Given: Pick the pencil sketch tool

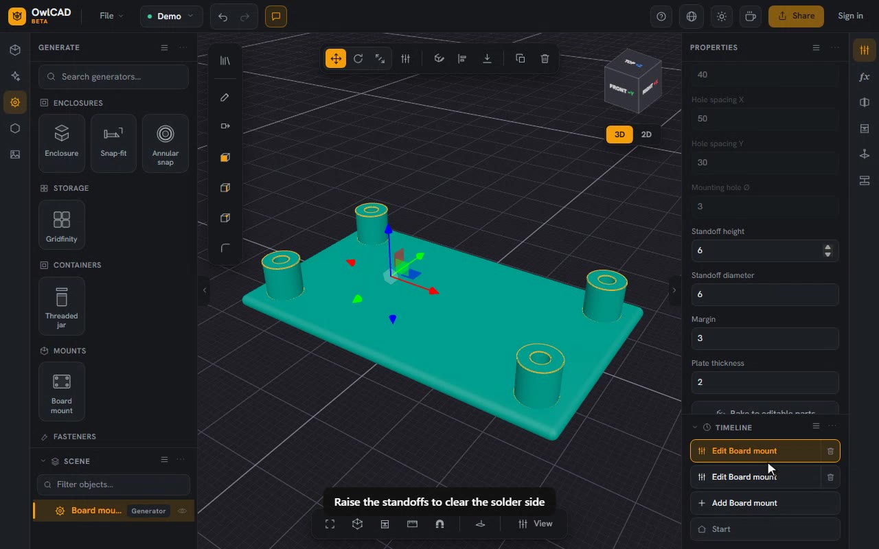Looking at the screenshot, I should tap(225, 97).
